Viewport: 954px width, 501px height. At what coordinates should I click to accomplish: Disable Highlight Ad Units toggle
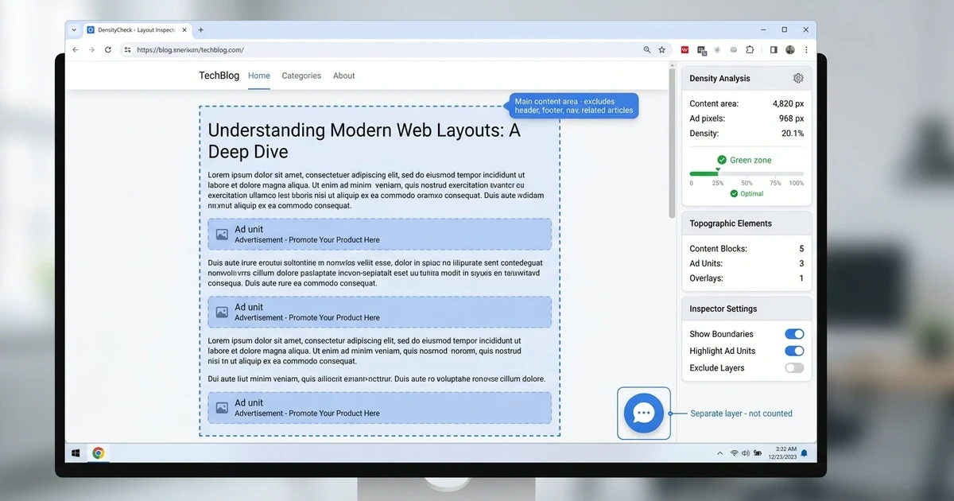pyautogui.click(x=794, y=351)
